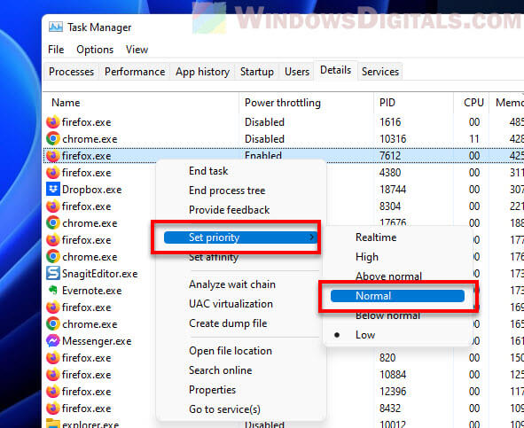524x428 pixels.
Task: Set priority to Above normal
Action: click(x=388, y=276)
